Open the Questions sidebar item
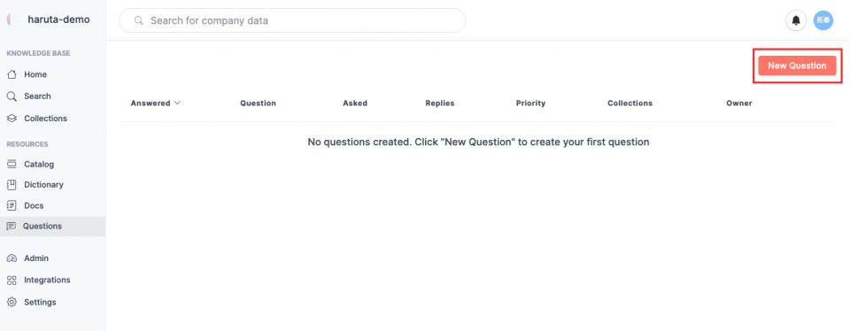This screenshot has width=850, height=331. [52, 227]
